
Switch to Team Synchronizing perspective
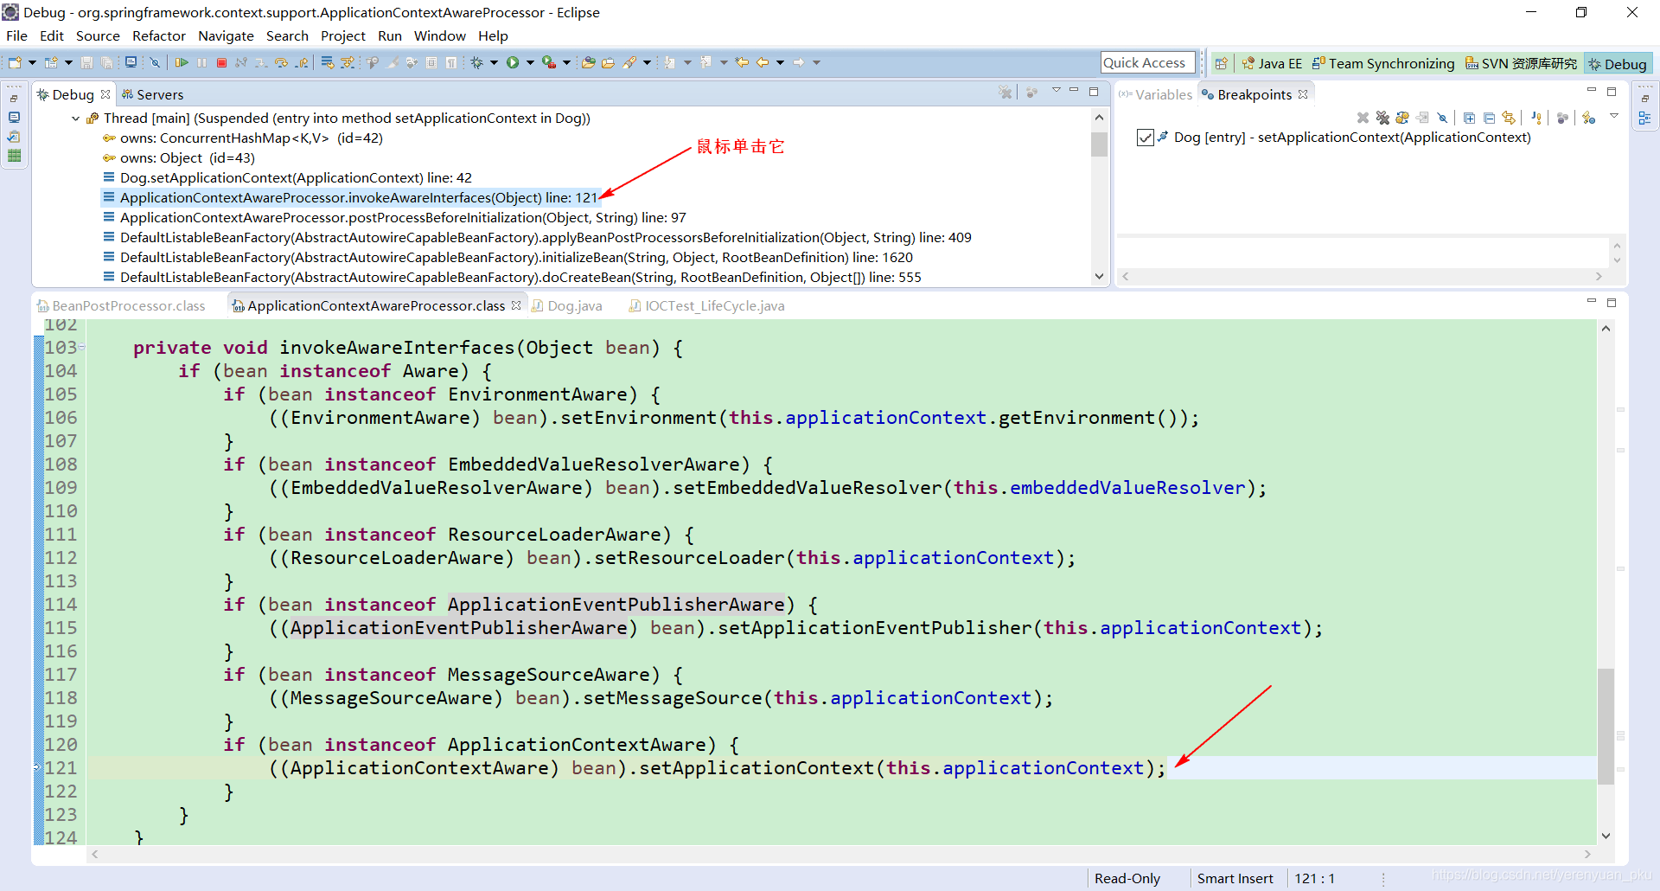click(1383, 63)
